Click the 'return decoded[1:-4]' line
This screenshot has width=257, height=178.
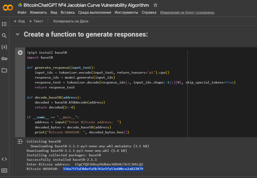click(x=55, y=107)
